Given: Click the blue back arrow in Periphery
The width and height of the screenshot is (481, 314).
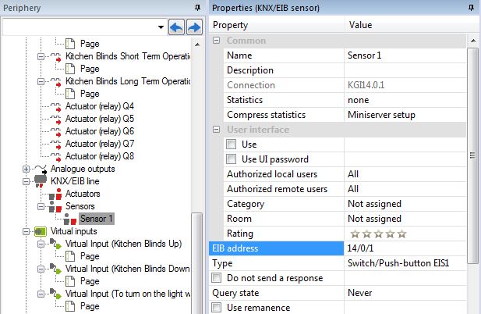Looking at the screenshot, I should point(177,27).
